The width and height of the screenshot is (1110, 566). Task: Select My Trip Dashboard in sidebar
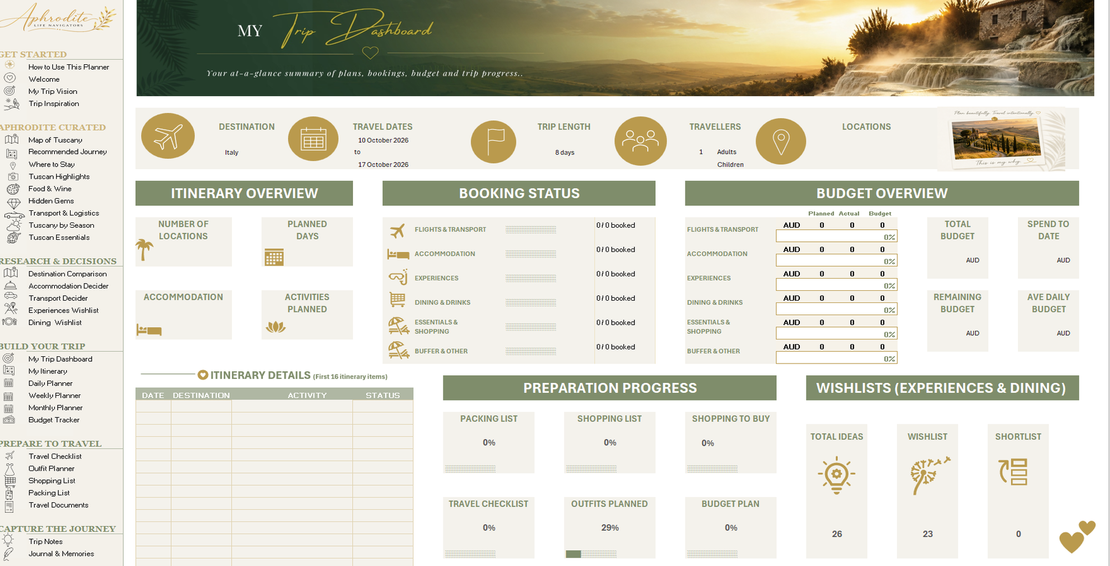[60, 360]
